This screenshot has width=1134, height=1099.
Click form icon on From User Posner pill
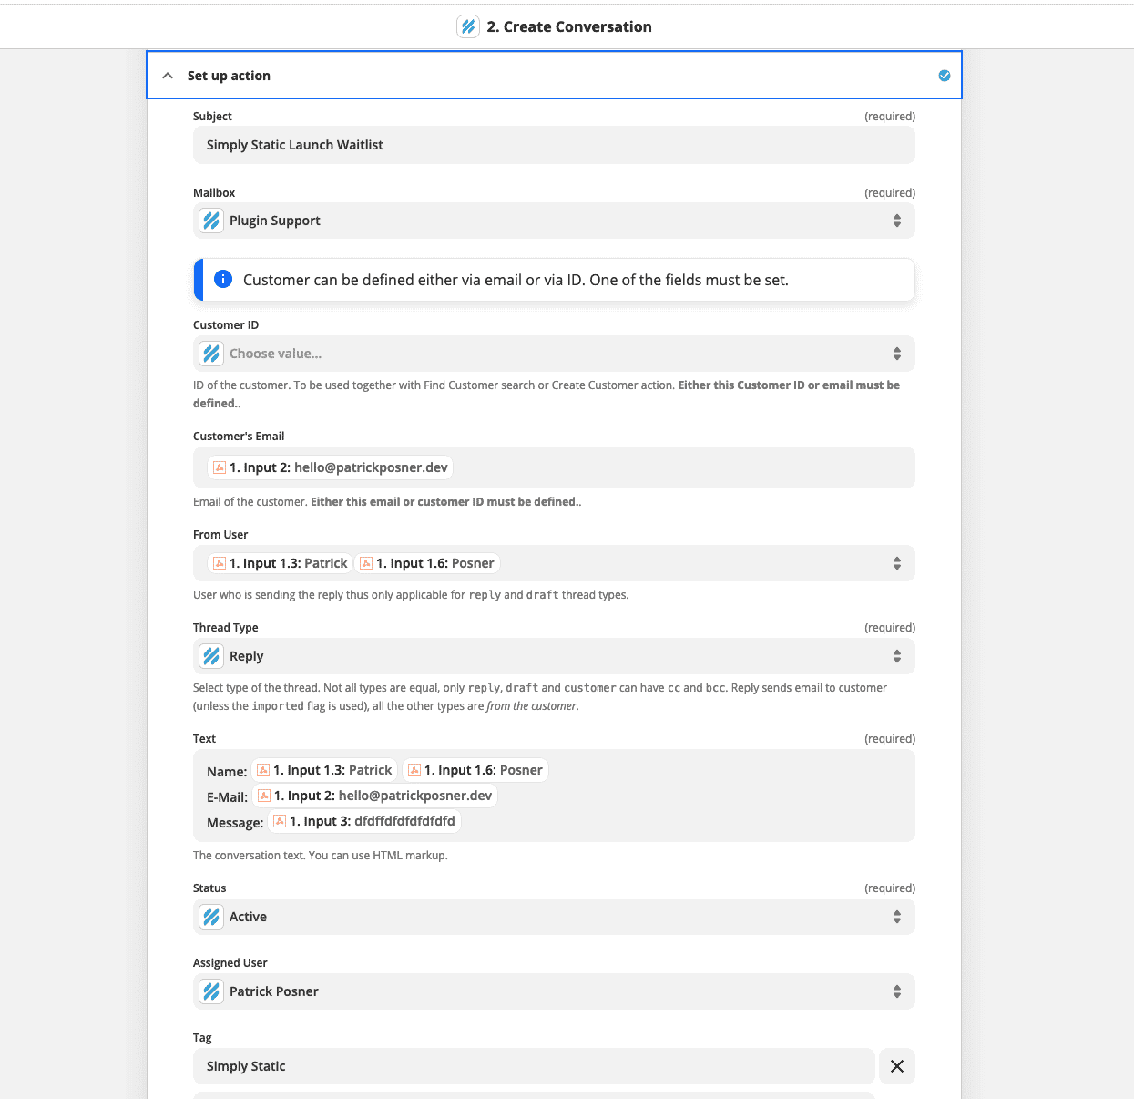click(366, 563)
